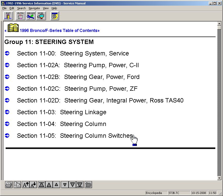Open Section 11-02B Steering Gear, Power, Ford
The height and width of the screenshot is (196, 223).
78,77
